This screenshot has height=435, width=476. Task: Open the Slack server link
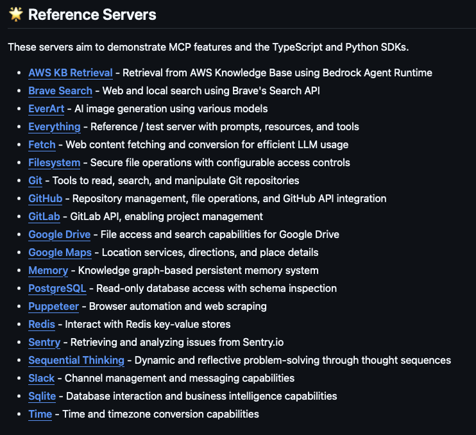tap(41, 378)
